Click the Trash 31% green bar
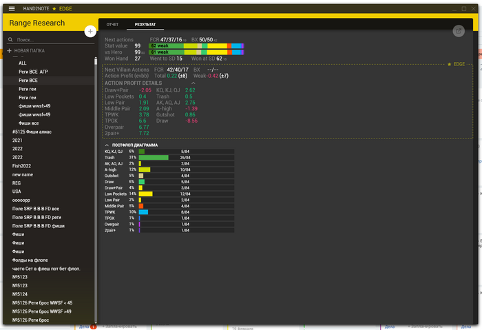This screenshot has height=330, width=482. coord(154,158)
